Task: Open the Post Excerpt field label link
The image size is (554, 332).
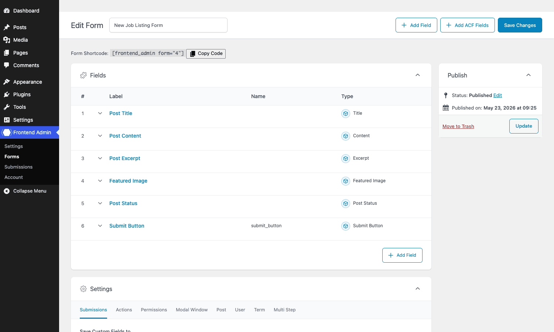Action: click(125, 158)
